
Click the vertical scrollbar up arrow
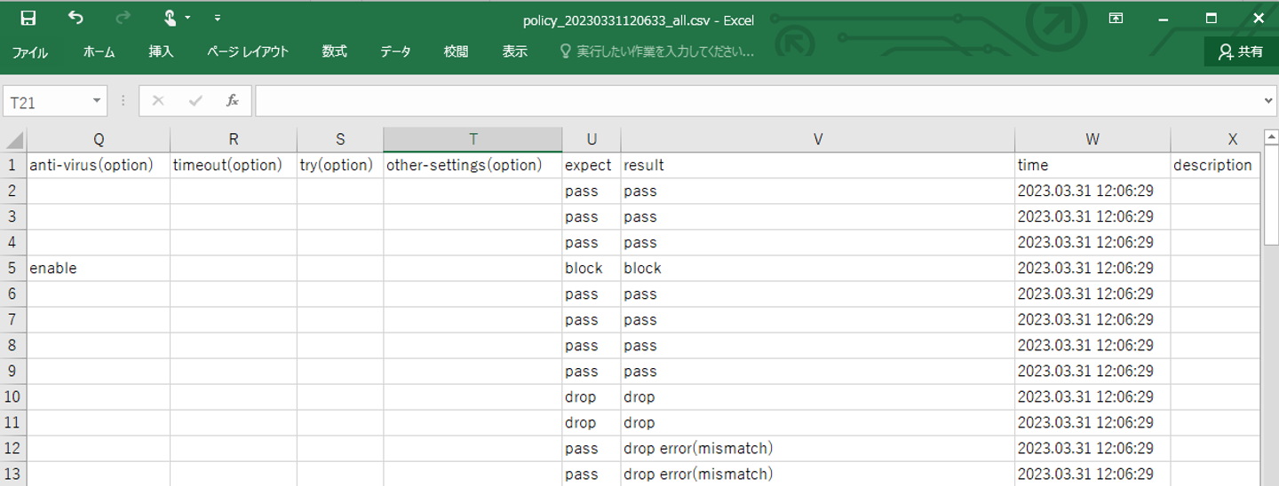point(1270,137)
